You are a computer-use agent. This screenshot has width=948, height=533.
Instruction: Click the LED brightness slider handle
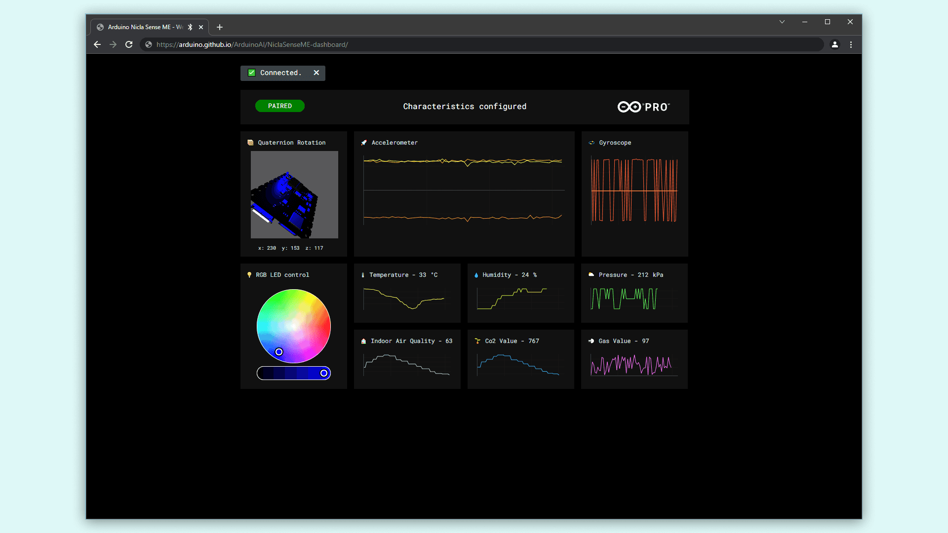pos(324,373)
